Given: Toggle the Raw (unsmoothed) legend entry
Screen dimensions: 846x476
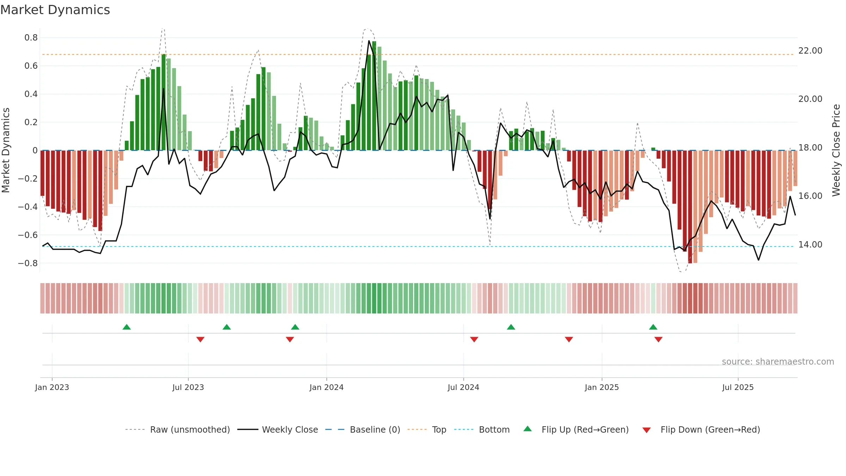Looking at the screenshot, I should (x=177, y=429).
